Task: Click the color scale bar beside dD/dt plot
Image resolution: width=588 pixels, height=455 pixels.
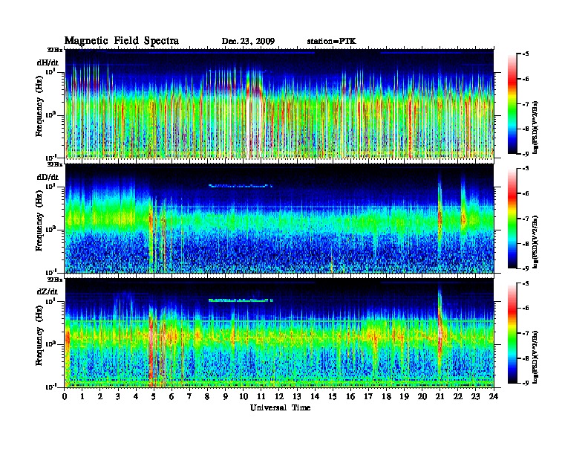Action: tap(512, 219)
